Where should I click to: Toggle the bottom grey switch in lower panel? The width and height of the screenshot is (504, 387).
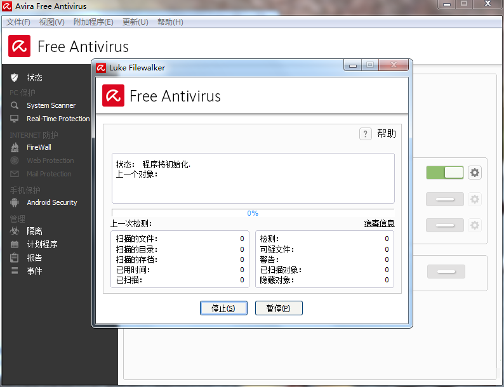coord(446,272)
